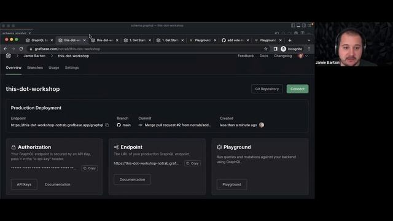Open the Chrome three-dot menu
The width and height of the screenshot is (393, 221).
[309, 49]
